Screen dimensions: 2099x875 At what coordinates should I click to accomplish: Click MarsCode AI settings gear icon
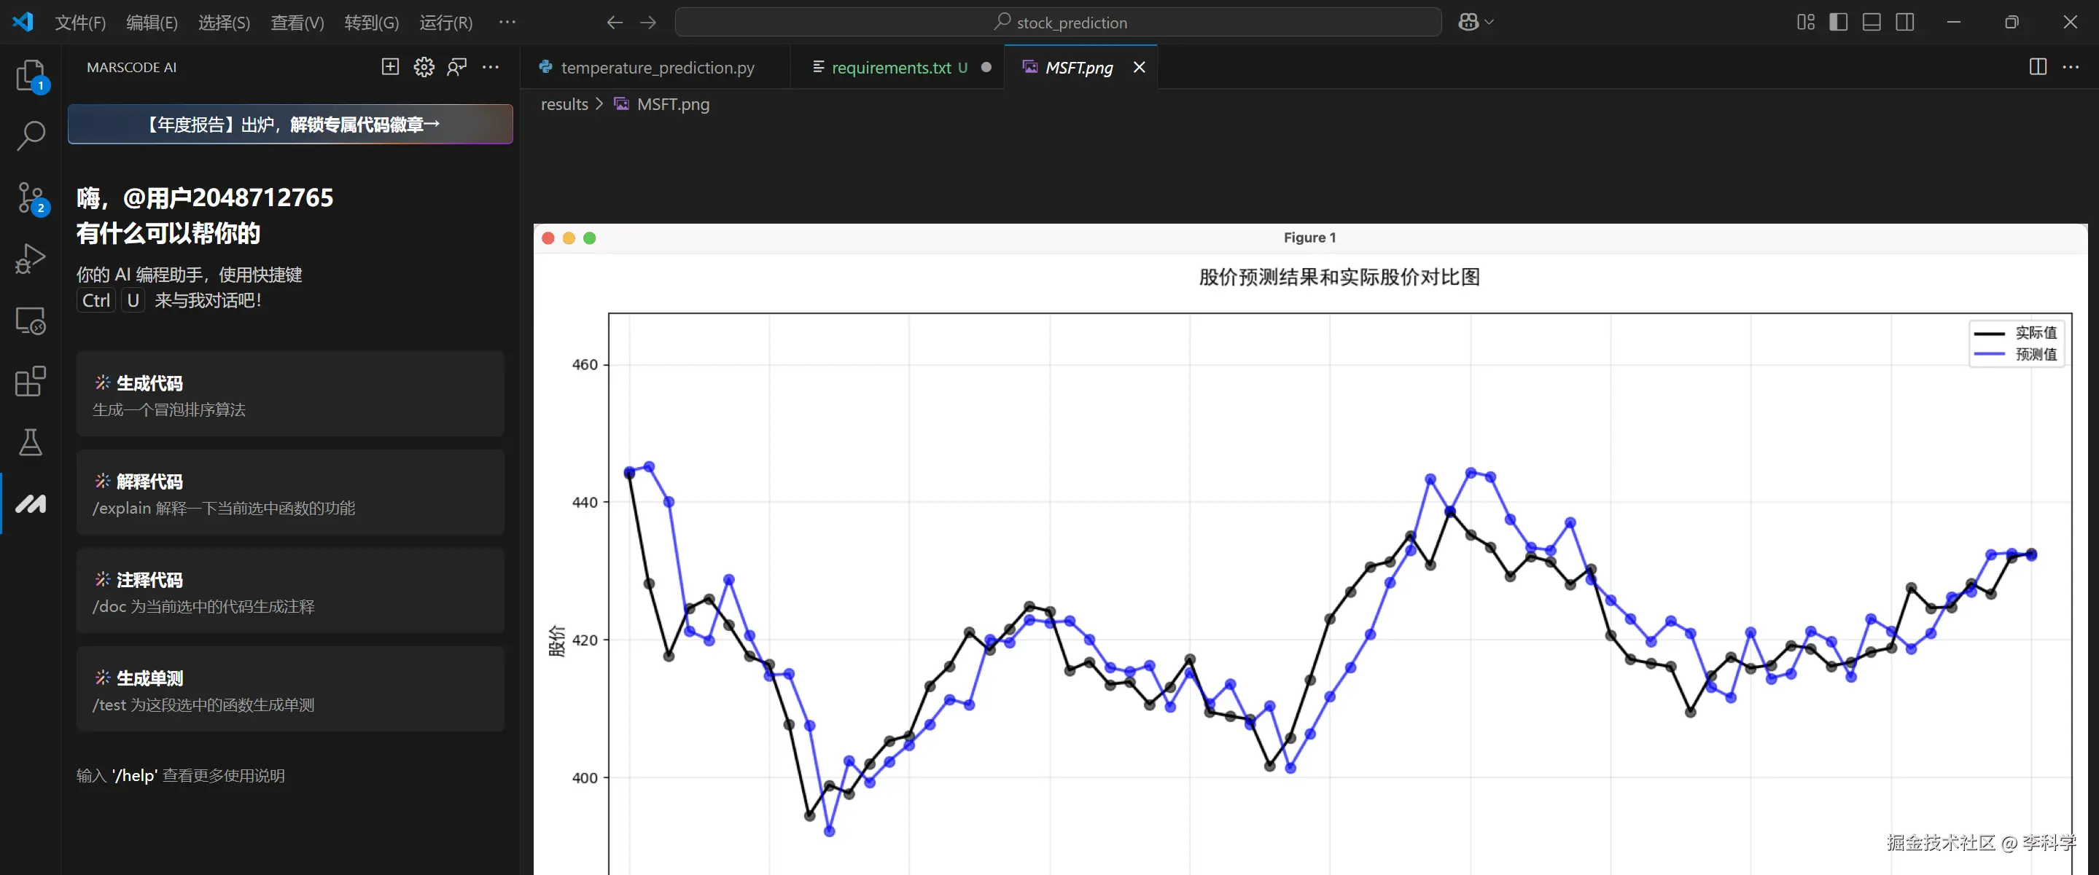tap(424, 68)
